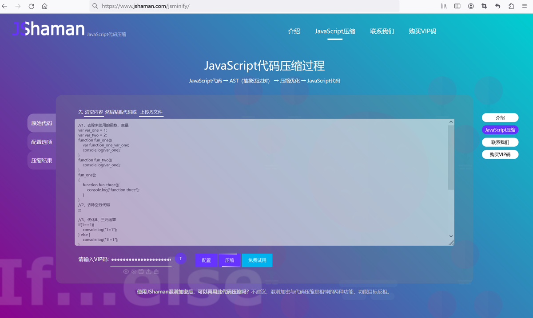The width and height of the screenshot is (533, 318).
Task: Click the VIP code input field
Action: click(x=141, y=259)
